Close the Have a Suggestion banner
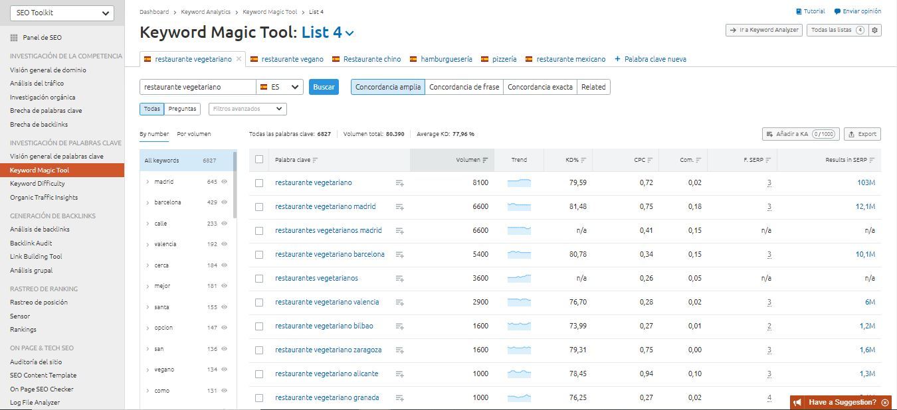The width and height of the screenshot is (897, 410). 885,402
